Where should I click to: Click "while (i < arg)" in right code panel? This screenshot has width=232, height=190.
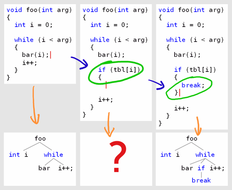[x=195, y=40]
